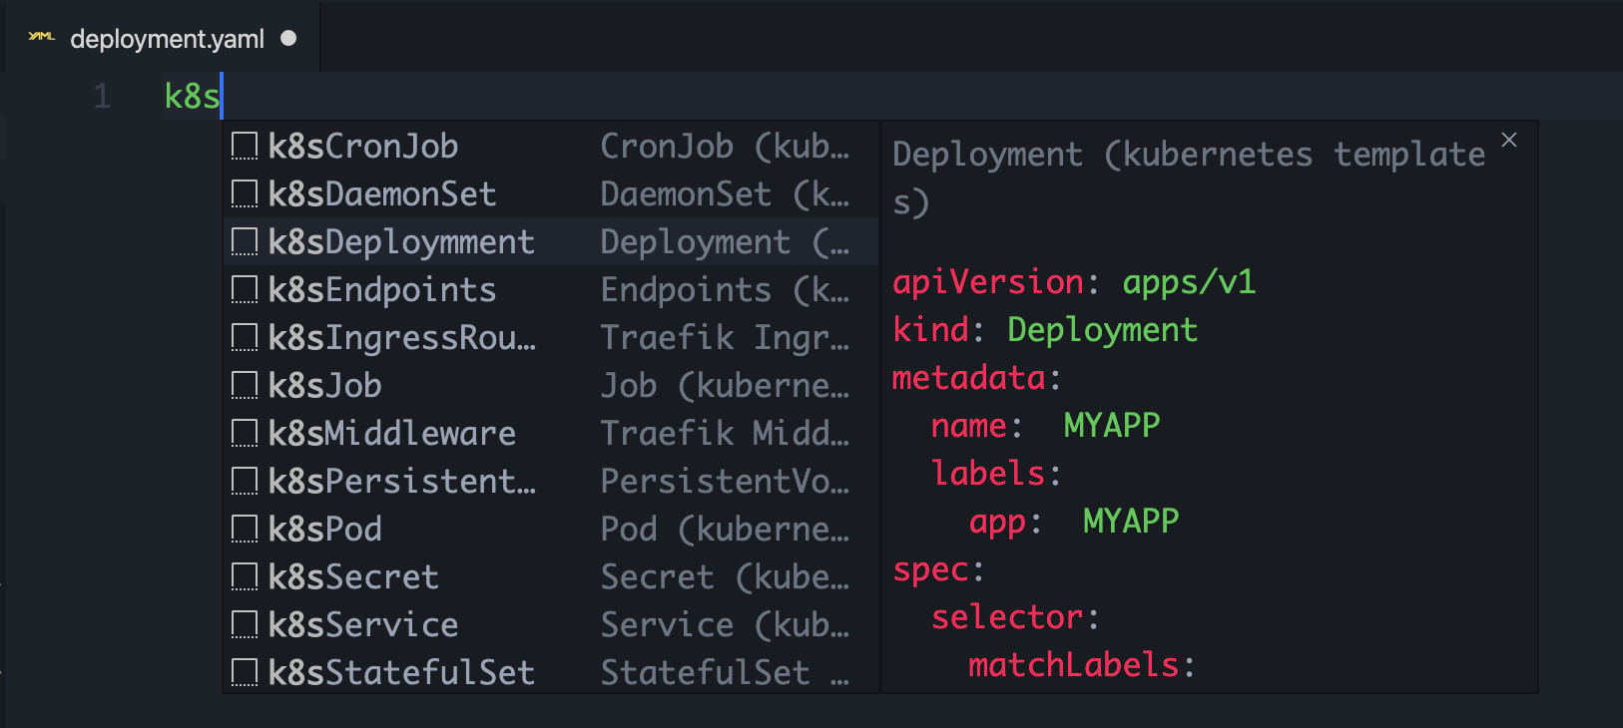Image resolution: width=1623 pixels, height=728 pixels.
Task: Click the snippet icon beside k8sDaemonSet
Action: (x=245, y=194)
